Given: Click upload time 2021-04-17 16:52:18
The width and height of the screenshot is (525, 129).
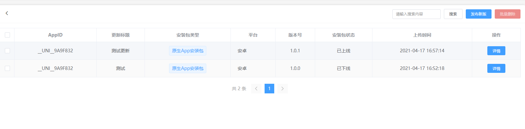Looking at the screenshot, I should coord(422,68).
